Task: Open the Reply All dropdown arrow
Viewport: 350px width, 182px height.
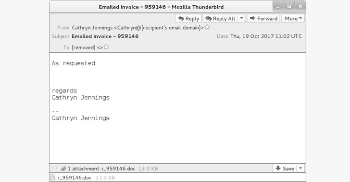Action: pos(241,19)
